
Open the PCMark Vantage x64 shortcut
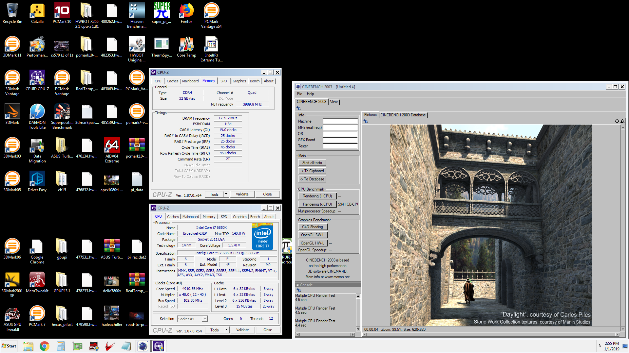pyautogui.click(x=211, y=16)
